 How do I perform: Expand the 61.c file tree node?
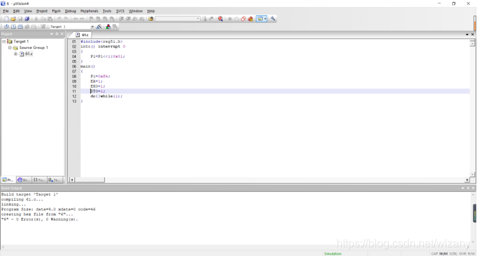[x=16, y=54]
